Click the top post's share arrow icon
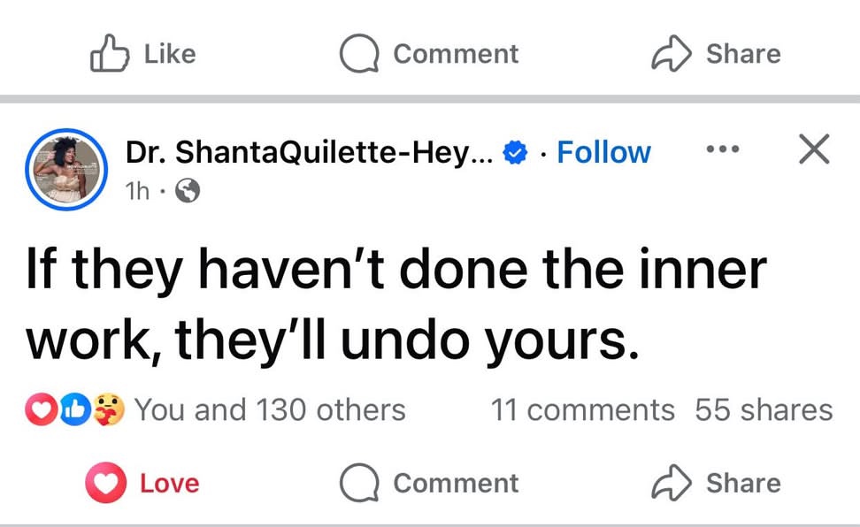The height and width of the screenshot is (527, 860). tap(672, 54)
